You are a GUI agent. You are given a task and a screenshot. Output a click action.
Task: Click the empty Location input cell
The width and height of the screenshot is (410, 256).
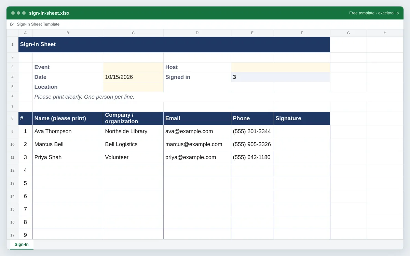(x=133, y=87)
